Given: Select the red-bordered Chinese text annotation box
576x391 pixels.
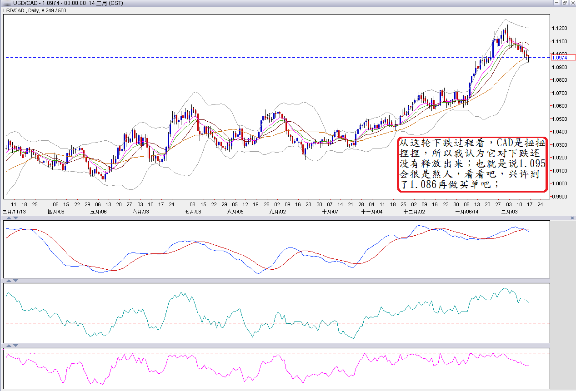Looking at the screenshot, I should click(472, 164).
